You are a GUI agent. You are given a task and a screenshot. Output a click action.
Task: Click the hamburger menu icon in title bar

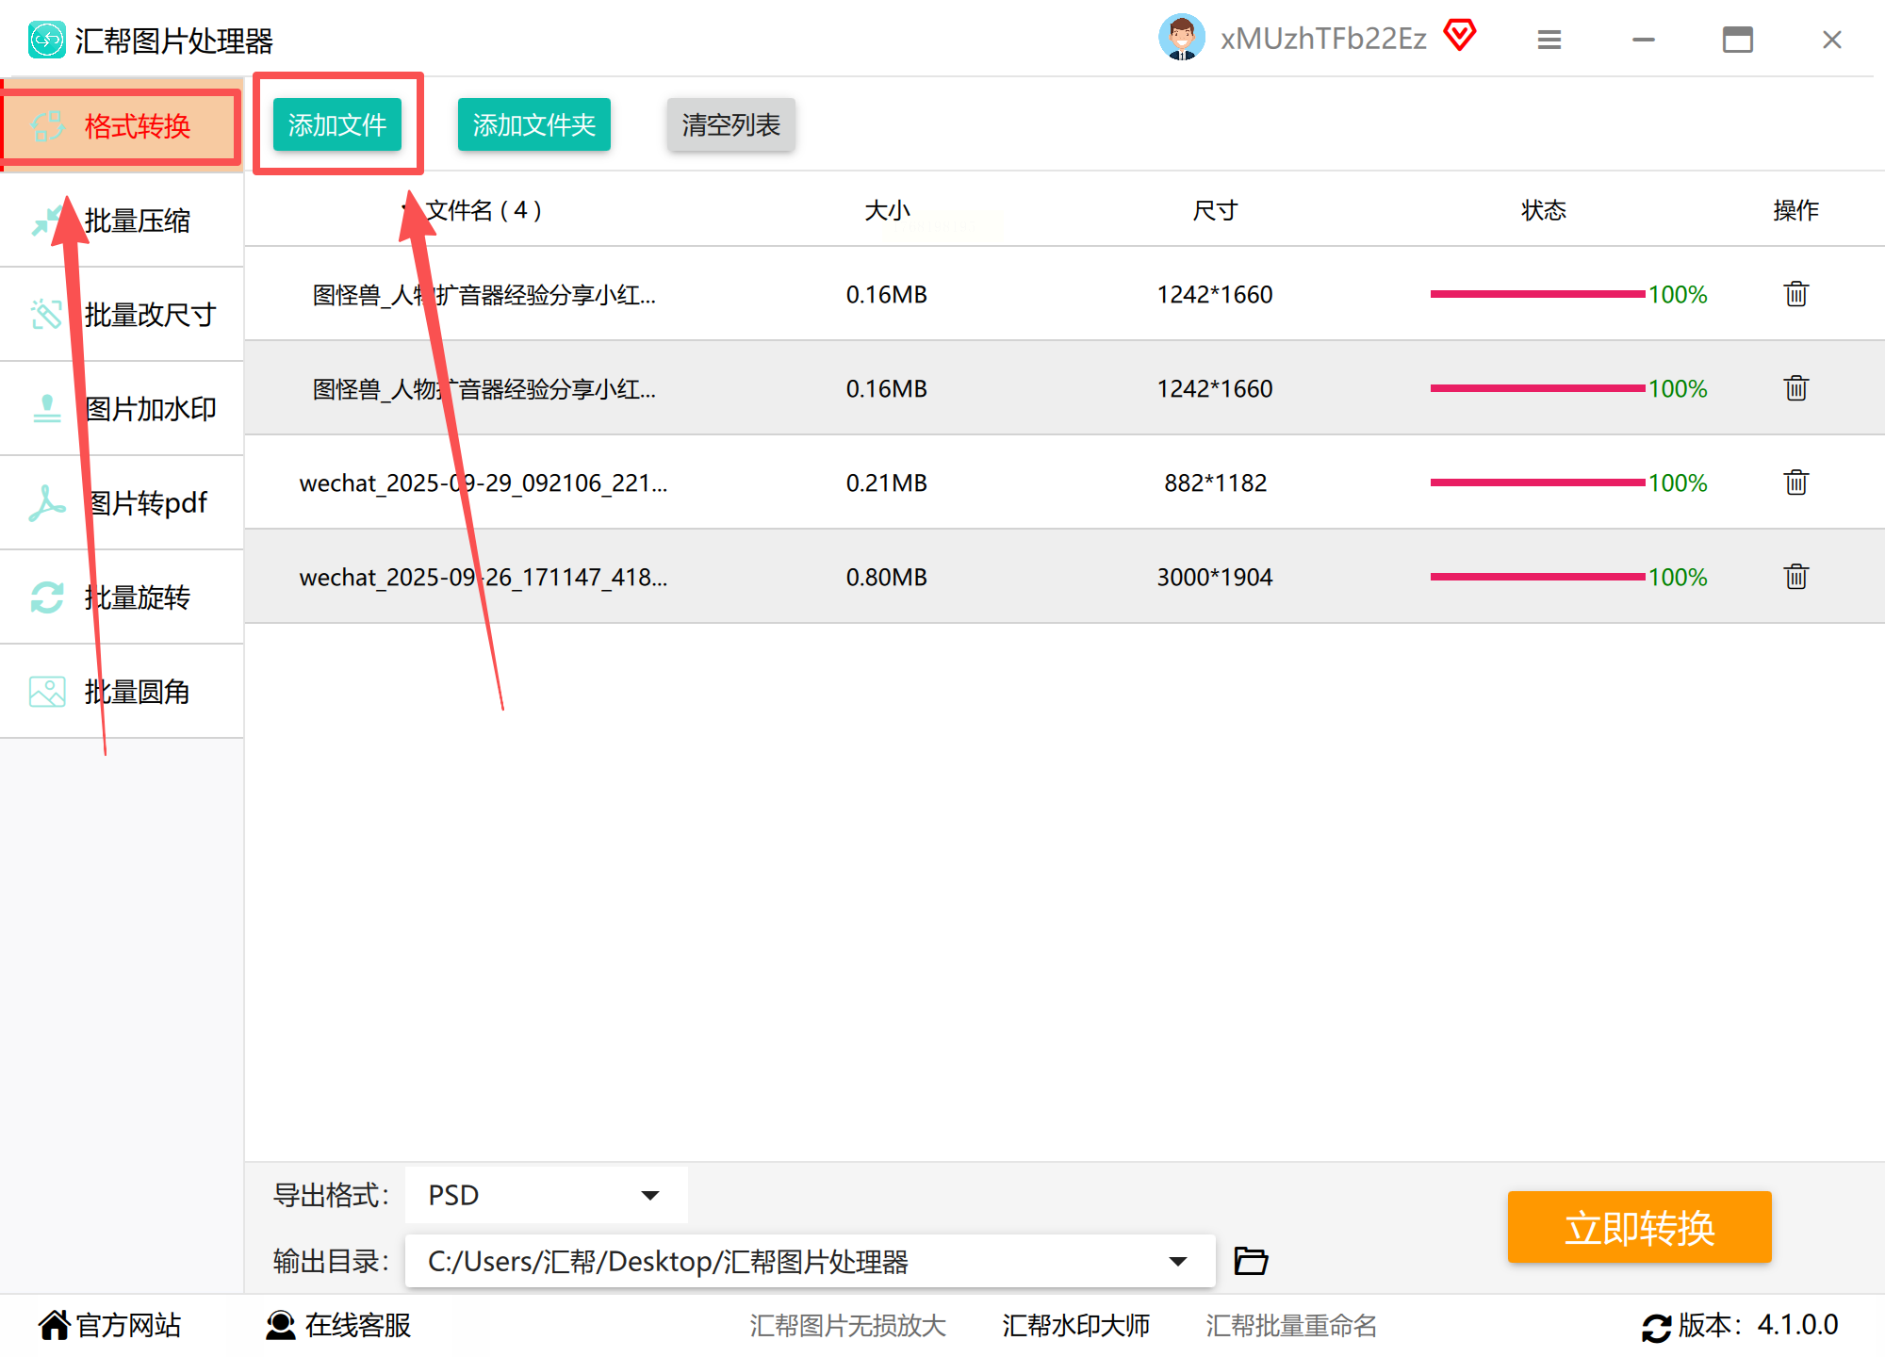click(x=1549, y=40)
